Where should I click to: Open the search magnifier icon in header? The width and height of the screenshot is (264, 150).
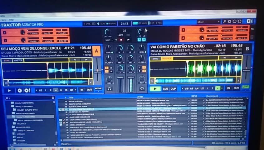coord(225,22)
